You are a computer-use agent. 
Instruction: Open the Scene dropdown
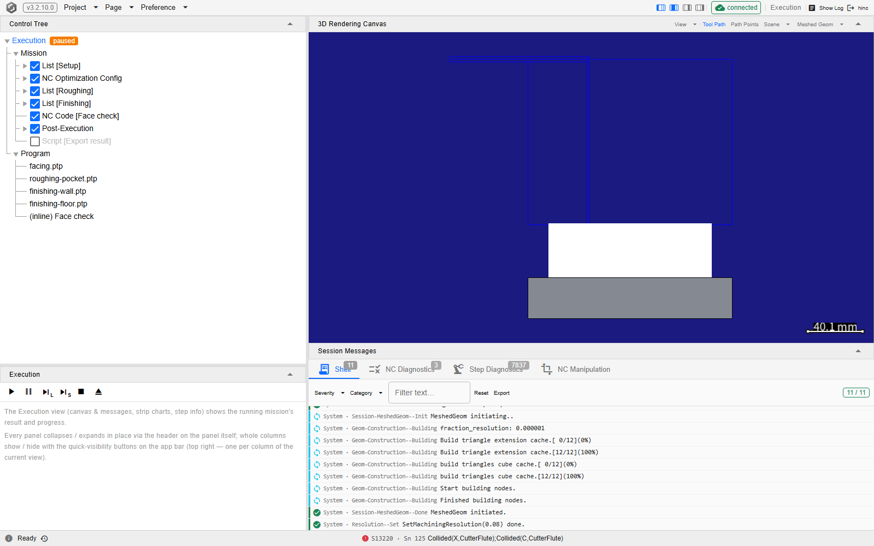click(777, 25)
